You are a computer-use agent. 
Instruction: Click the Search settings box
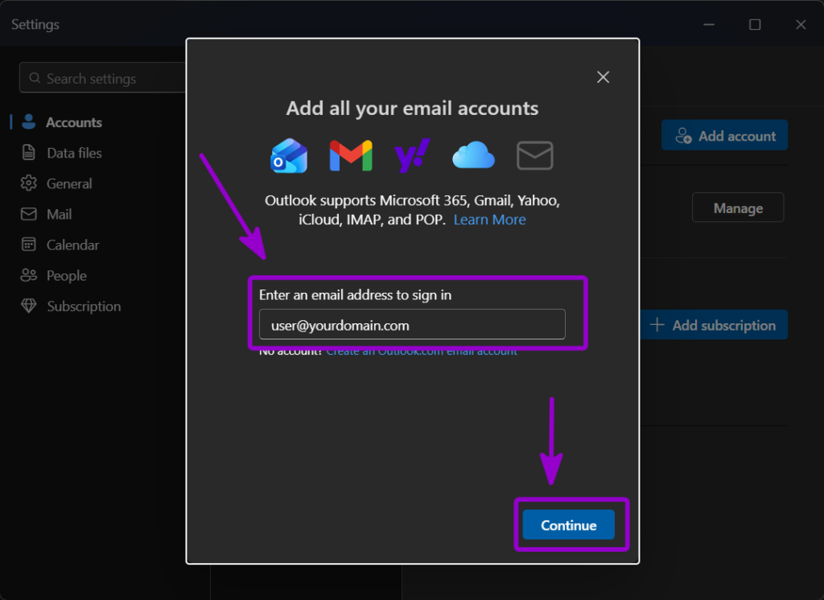[103, 78]
